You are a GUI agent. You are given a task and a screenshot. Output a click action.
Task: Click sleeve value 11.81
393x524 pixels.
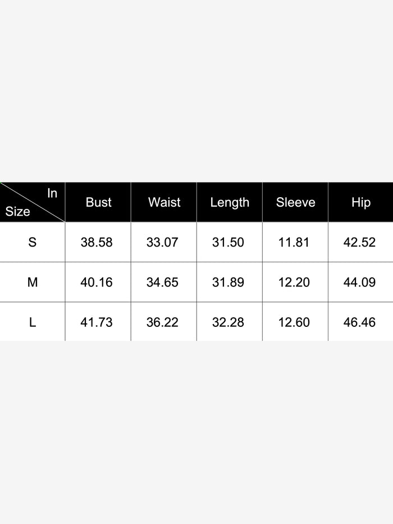[294, 243]
